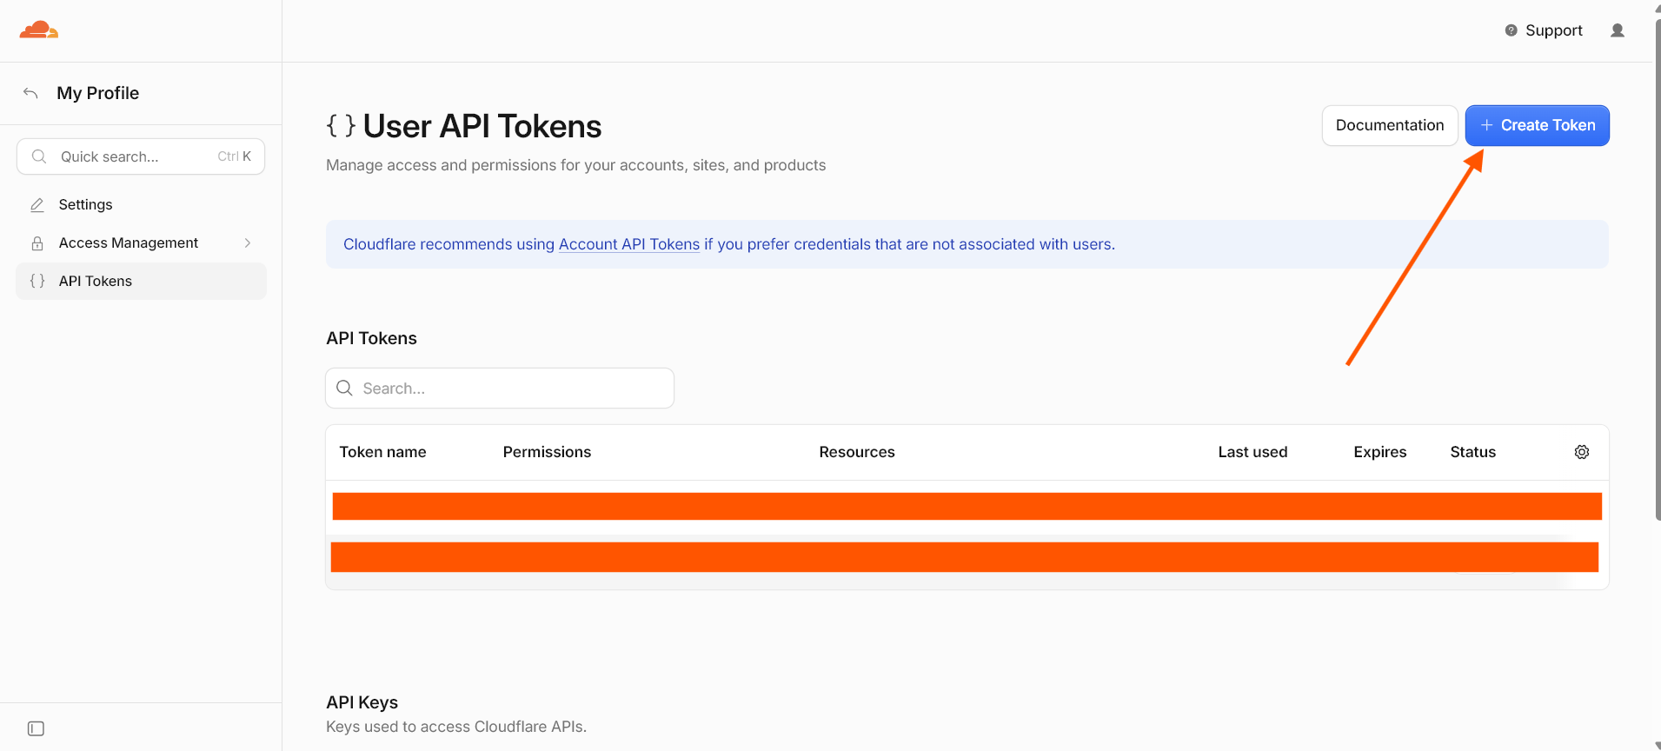This screenshot has height=751, width=1661.
Task: Open Access Management in sidebar
Action: (x=141, y=243)
